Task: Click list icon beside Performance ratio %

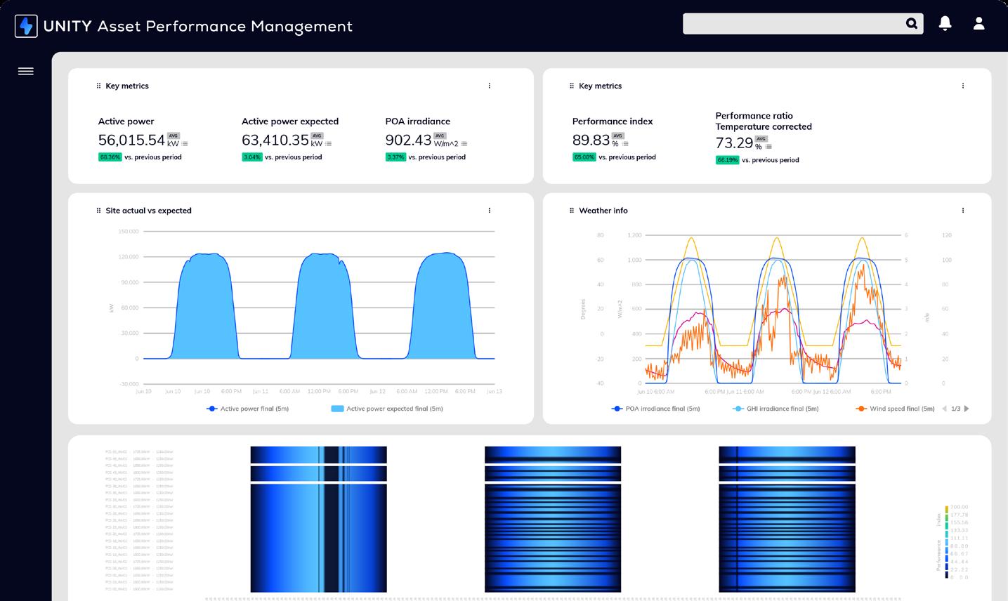Action: pyautogui.click(x=768, y=147)
